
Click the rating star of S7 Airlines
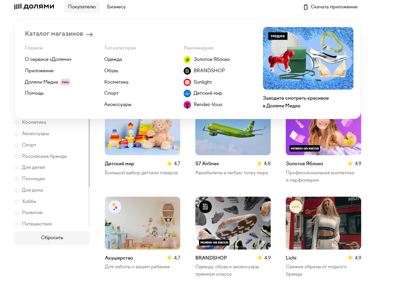[x=259, y=164]
